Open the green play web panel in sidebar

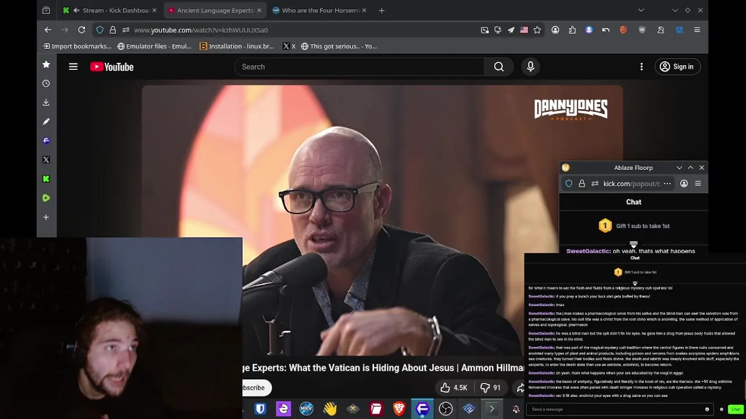coord(46,198)
